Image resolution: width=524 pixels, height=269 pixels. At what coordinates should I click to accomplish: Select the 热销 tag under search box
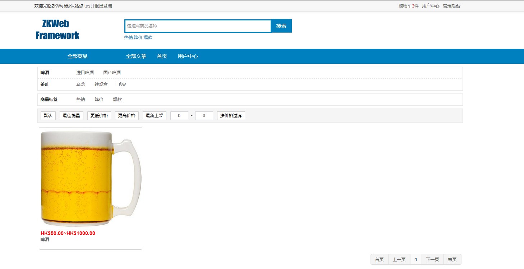click(128, 38)
